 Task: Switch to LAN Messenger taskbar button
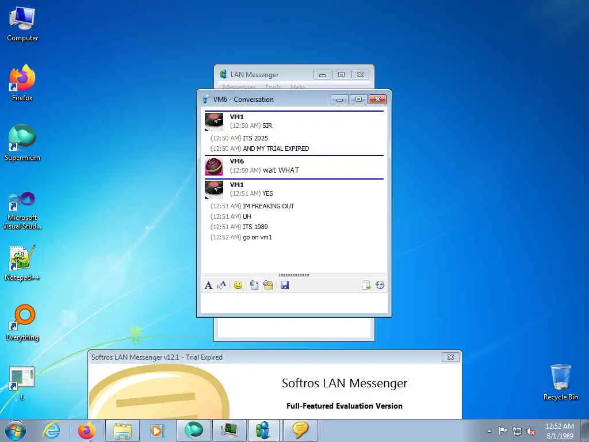[263, 430]
